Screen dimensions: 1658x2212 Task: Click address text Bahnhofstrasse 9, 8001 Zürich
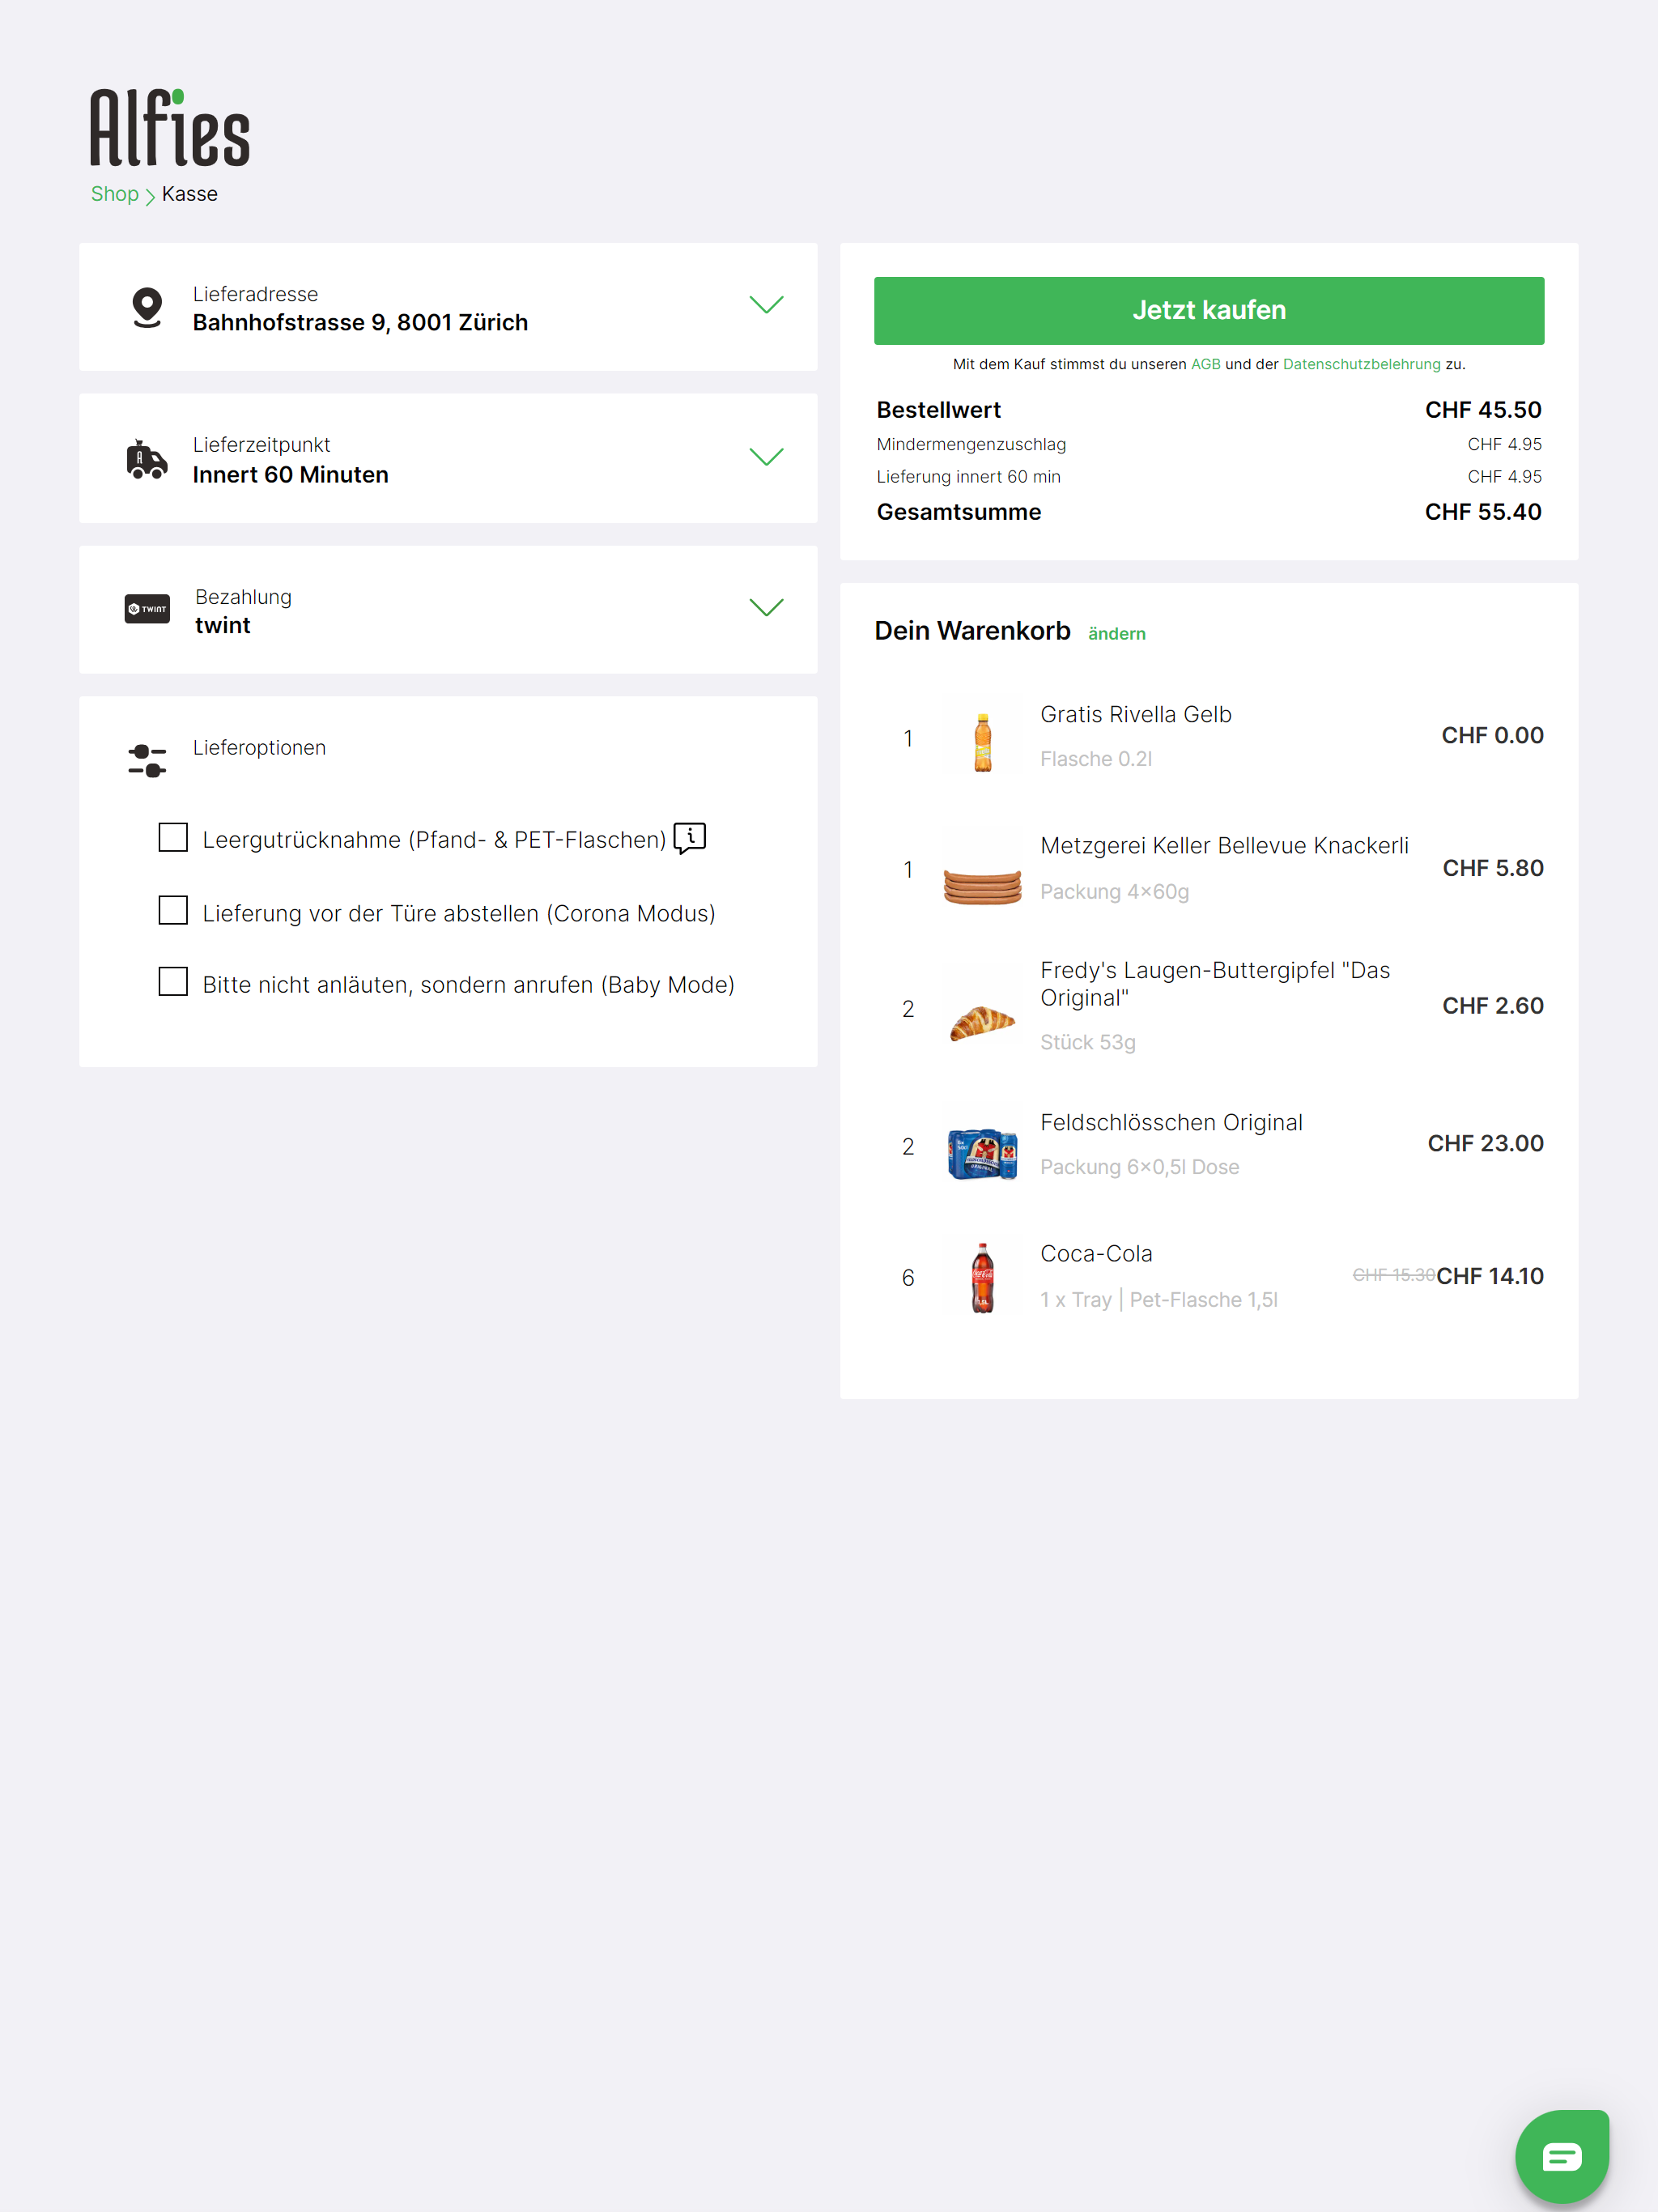click(x=360, y=323)
